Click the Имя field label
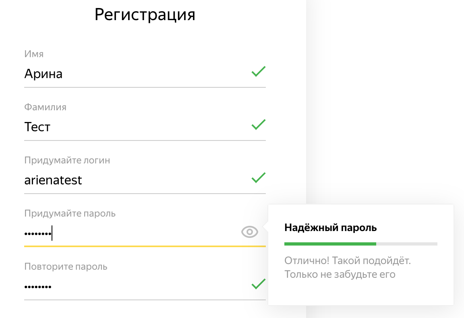The image size is (464, 318). [34, 54]
